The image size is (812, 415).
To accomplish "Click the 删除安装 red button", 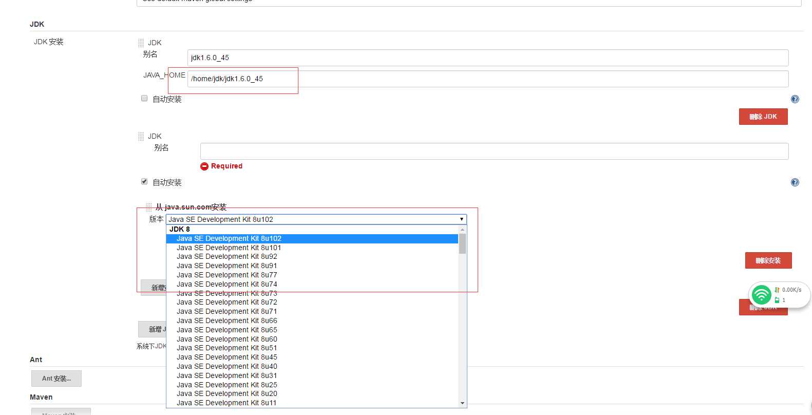I will pyautogui.click(x=768, y=260).
